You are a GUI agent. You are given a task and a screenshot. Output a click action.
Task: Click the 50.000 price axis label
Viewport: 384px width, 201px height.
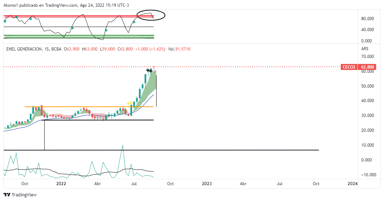368,86
